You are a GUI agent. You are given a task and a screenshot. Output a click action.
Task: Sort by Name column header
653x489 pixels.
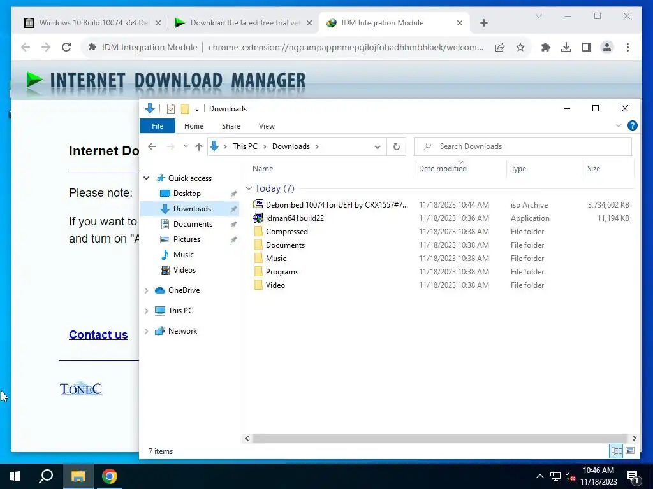click(263, 168)
